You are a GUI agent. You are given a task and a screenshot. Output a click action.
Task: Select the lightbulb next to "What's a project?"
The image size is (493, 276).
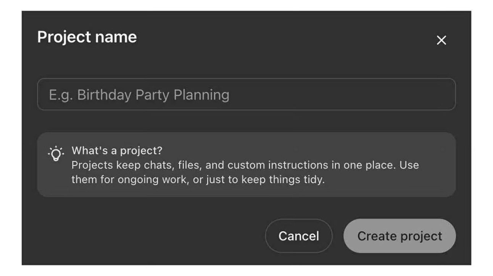pyautogui.click(x=56, y=153)
